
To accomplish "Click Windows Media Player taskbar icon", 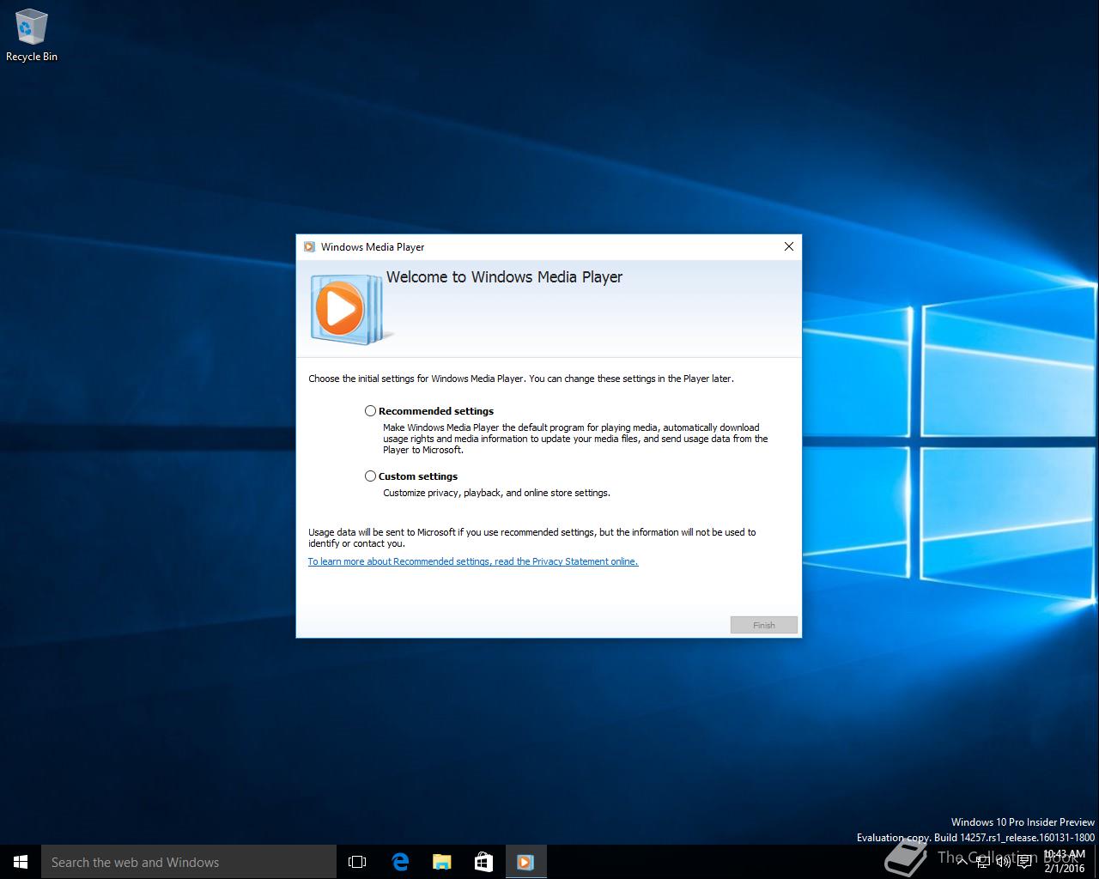I will (525, 862).
